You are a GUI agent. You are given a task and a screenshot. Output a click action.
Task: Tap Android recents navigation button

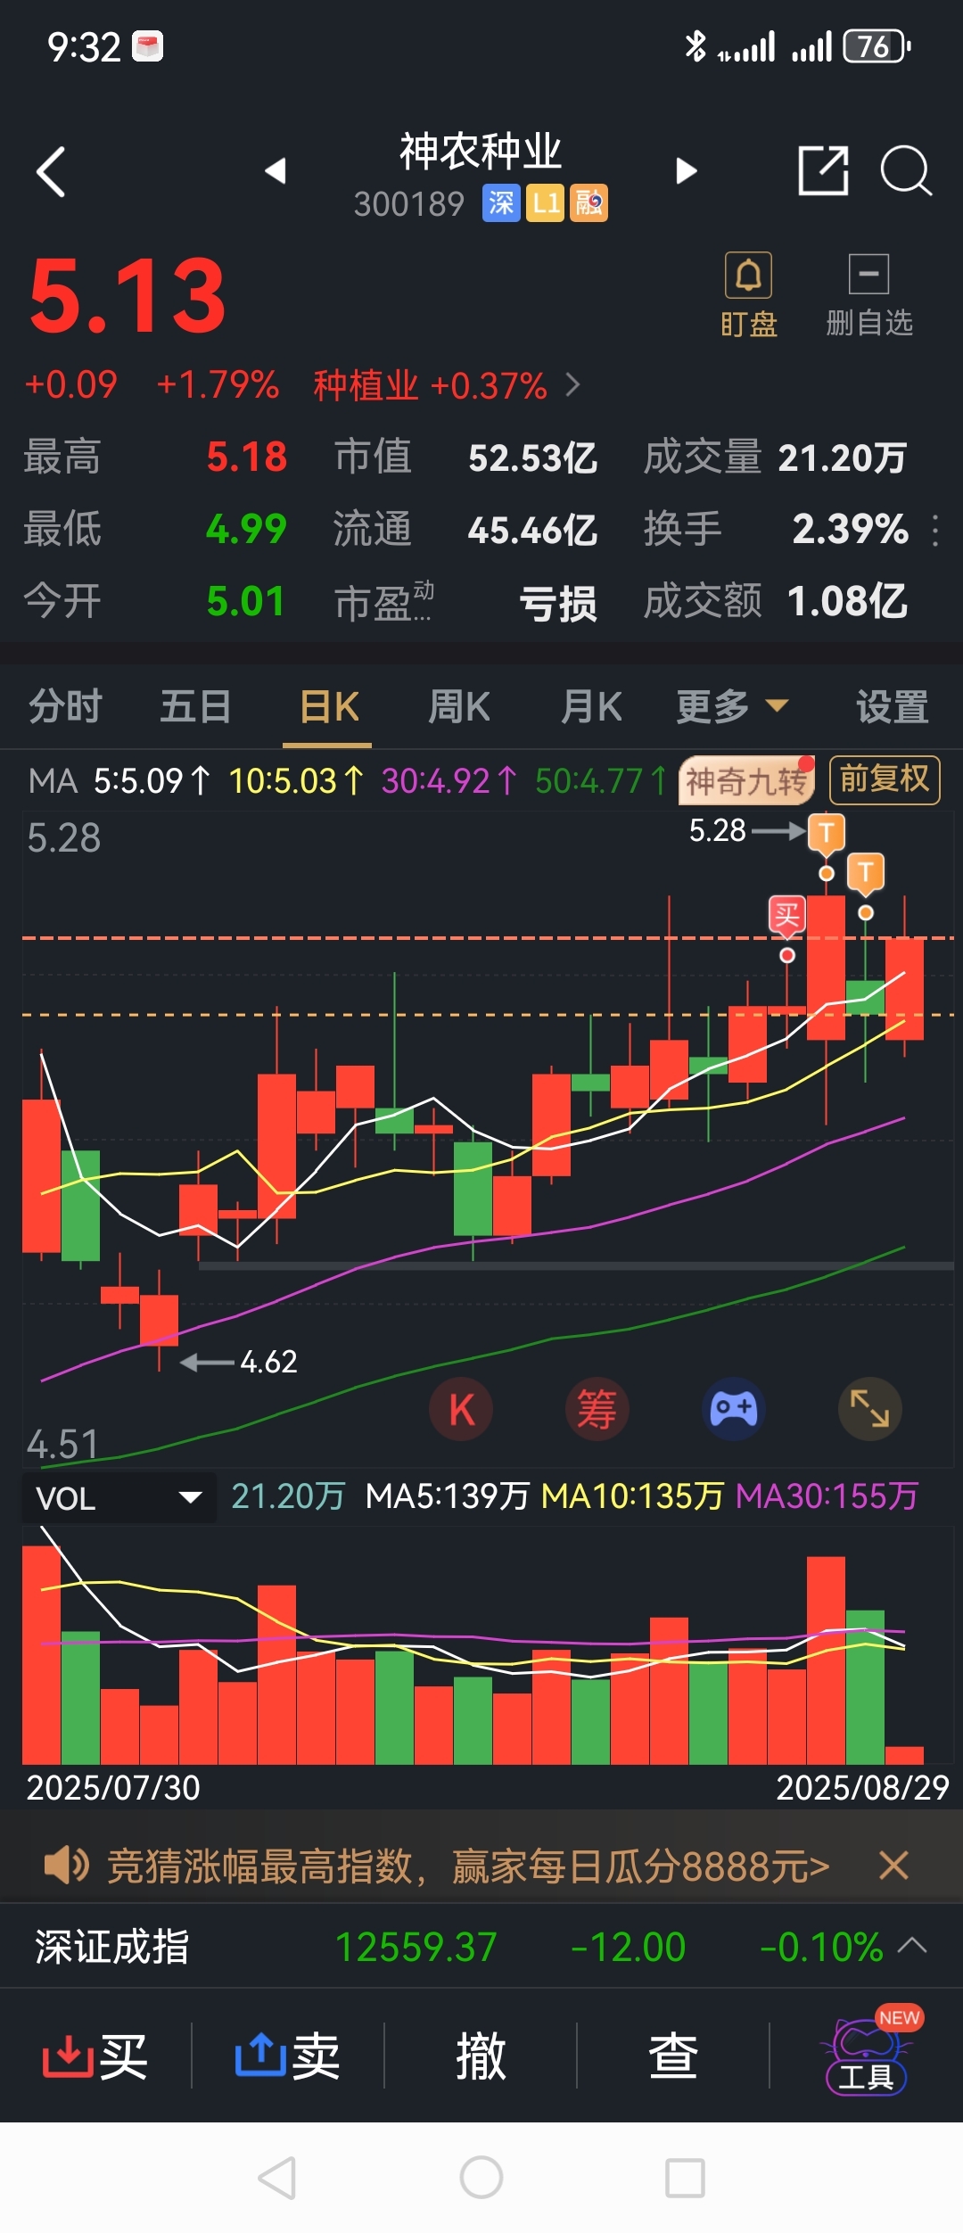pos(686,2179)
